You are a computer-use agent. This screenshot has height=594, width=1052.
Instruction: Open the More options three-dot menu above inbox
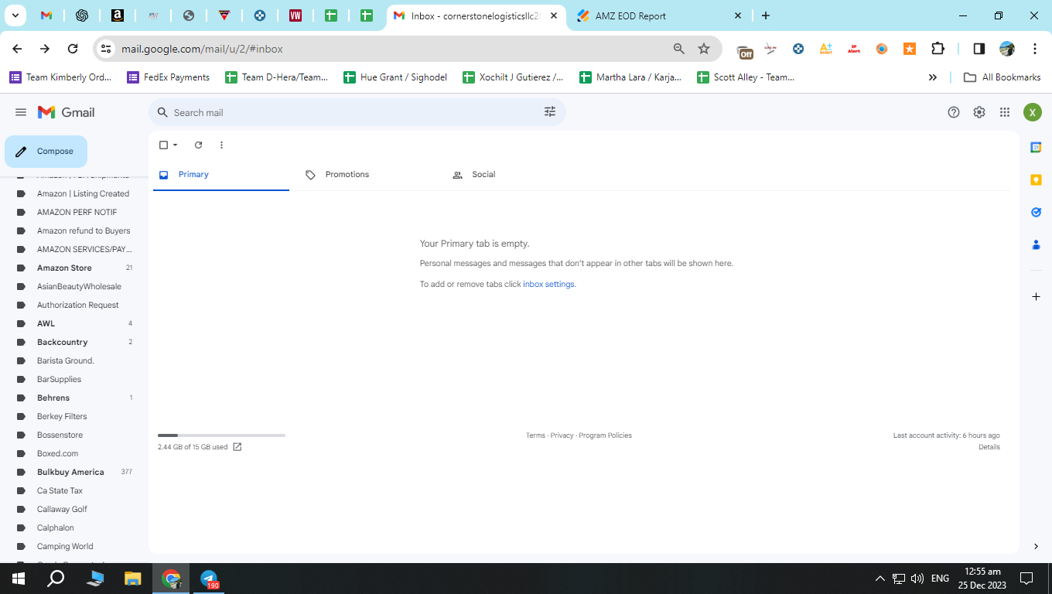[x=221, y=145]
